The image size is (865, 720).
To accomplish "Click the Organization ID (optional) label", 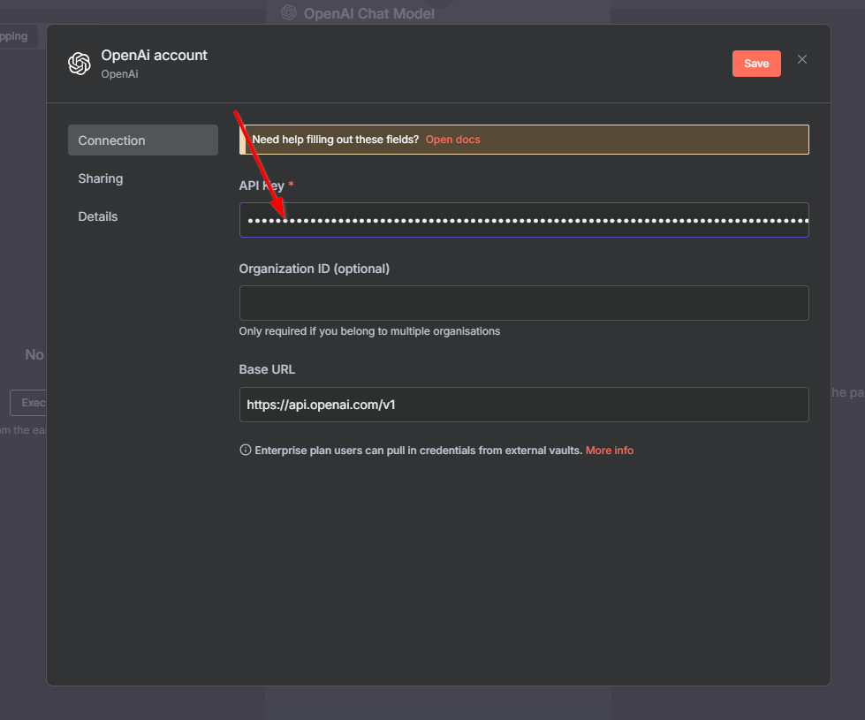I will point(314,269).
